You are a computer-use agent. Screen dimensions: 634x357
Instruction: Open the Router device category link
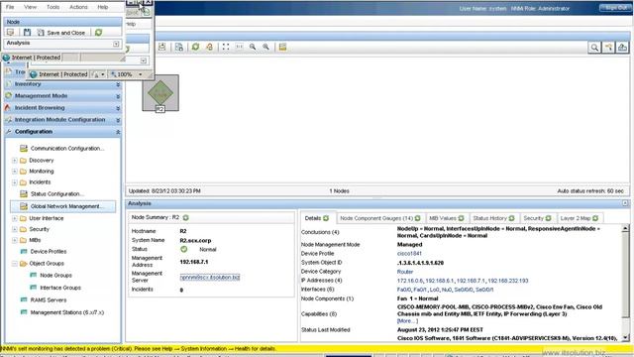click(405, 272)
